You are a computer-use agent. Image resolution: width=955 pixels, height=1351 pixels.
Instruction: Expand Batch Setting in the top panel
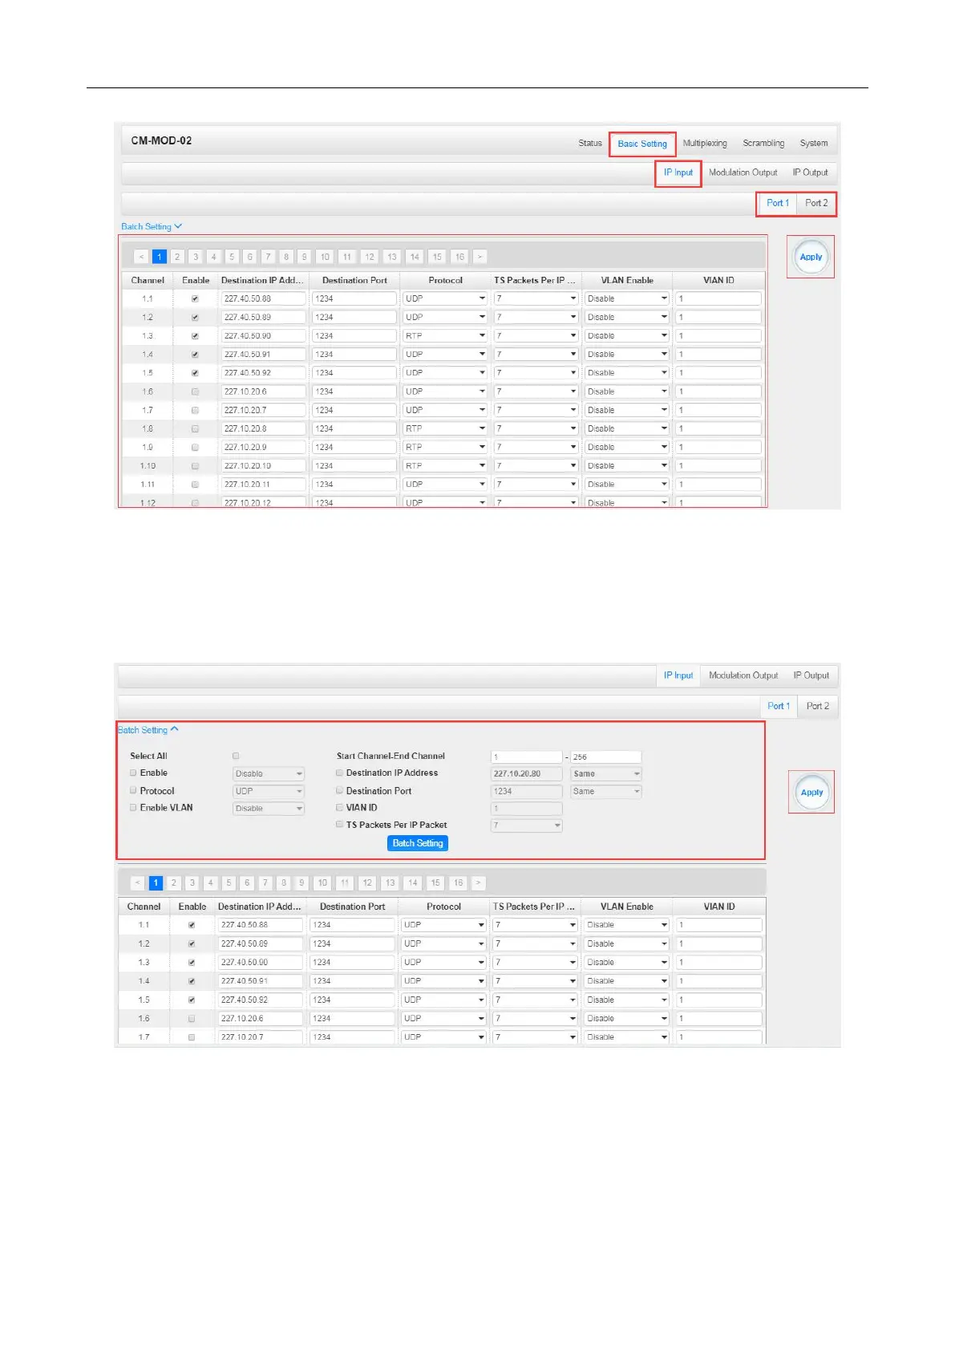(x=152, y=226)
